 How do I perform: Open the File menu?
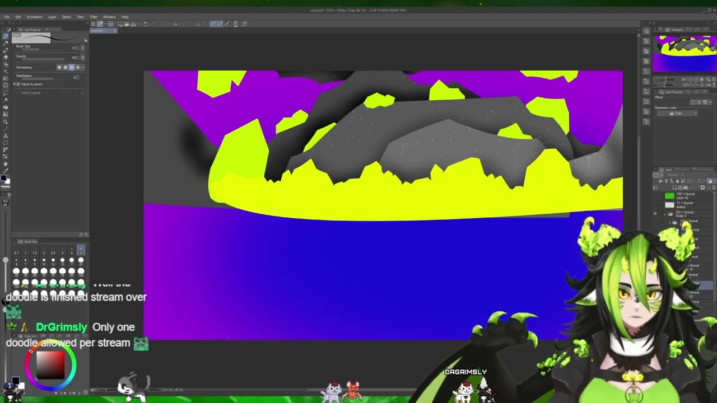7,17
